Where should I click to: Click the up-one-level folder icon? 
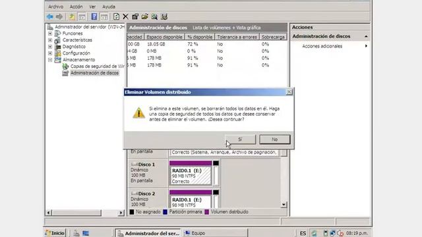point(72,16)
